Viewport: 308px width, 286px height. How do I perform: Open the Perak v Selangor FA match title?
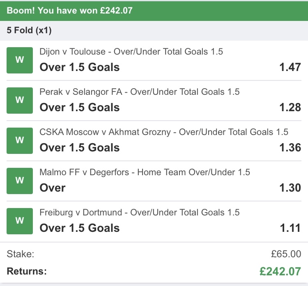(x=140, y=92)
